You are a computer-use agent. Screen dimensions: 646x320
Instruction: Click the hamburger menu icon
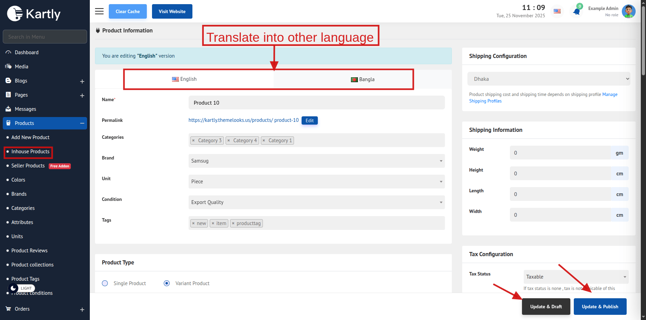[x=99, y=11]
